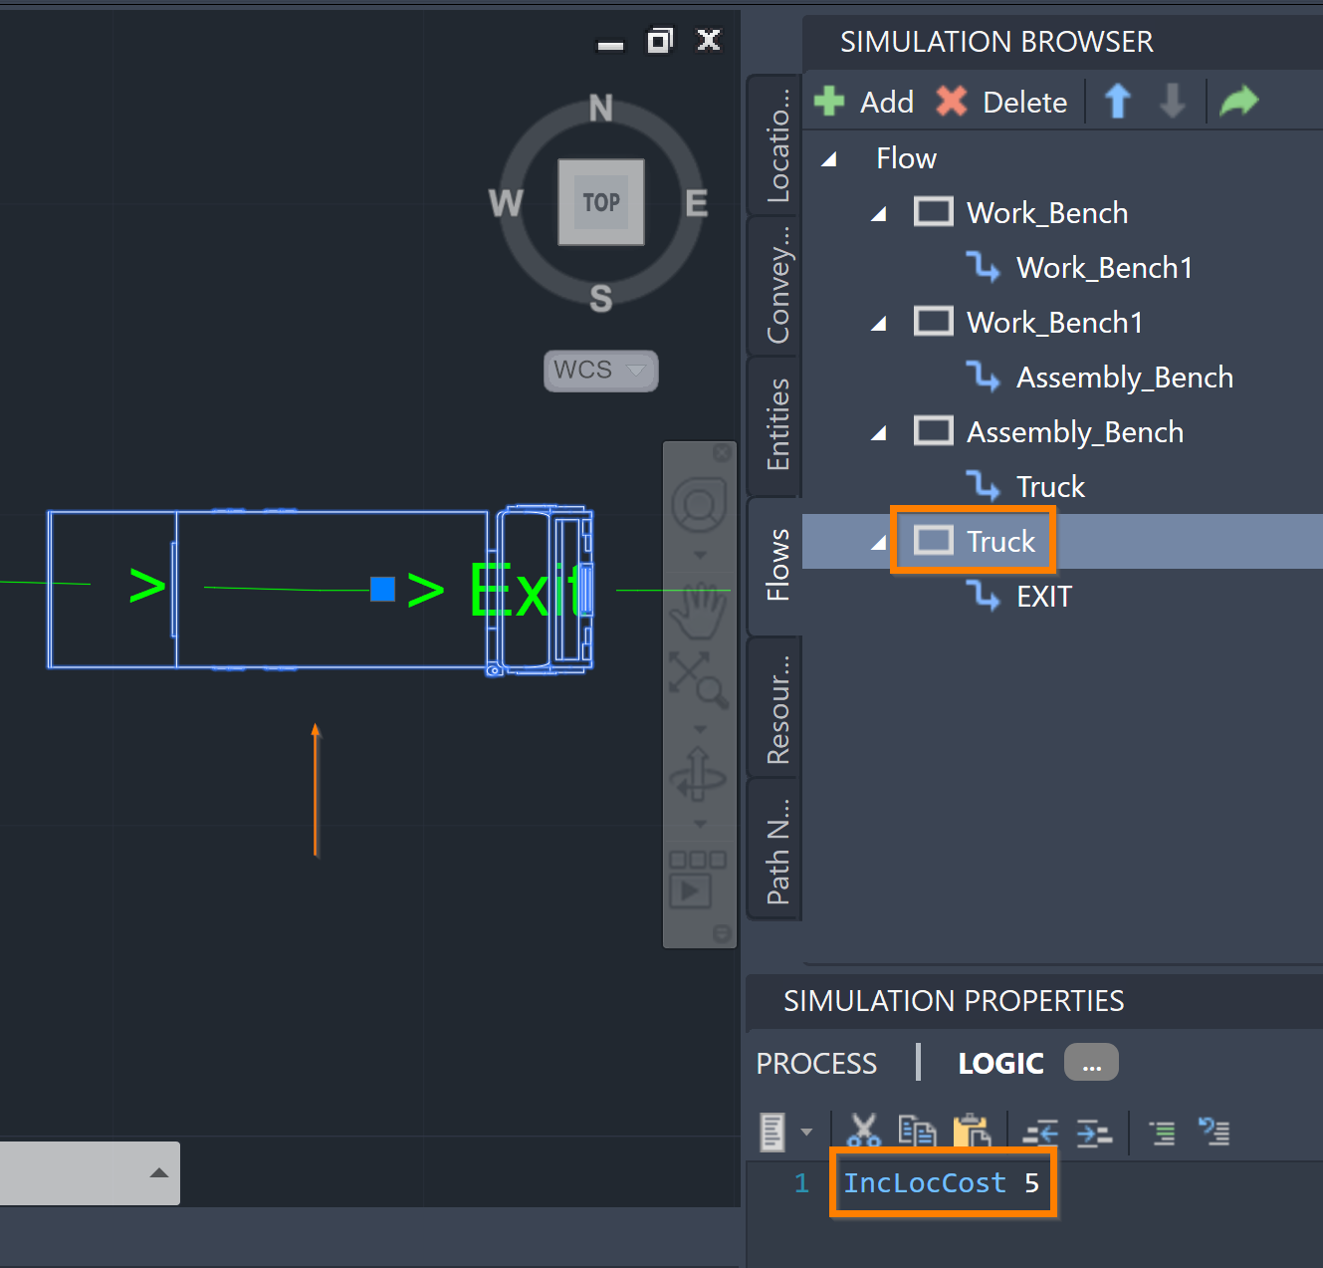The width and height of the screenshot is (1323, 1268).
Task: Switch to the Entities tab
Action: point(776,425)
